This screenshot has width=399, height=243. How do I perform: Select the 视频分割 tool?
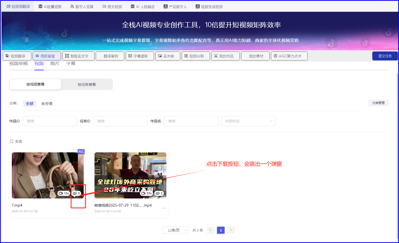[196, 56]
